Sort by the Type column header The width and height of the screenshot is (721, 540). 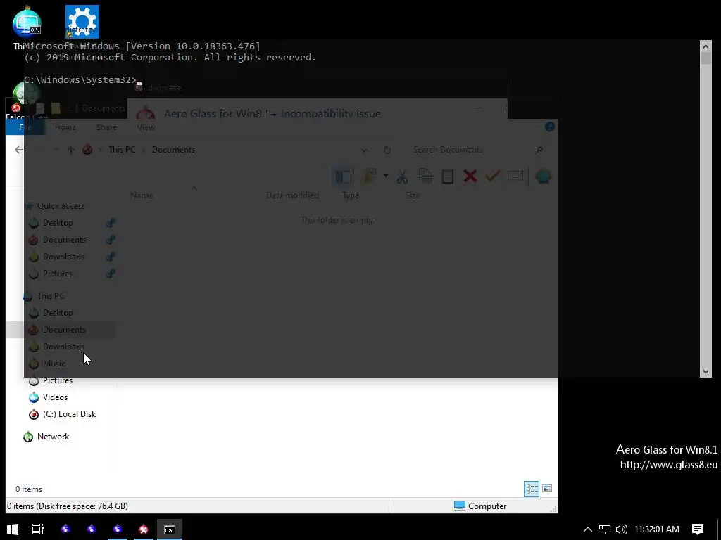351,195
